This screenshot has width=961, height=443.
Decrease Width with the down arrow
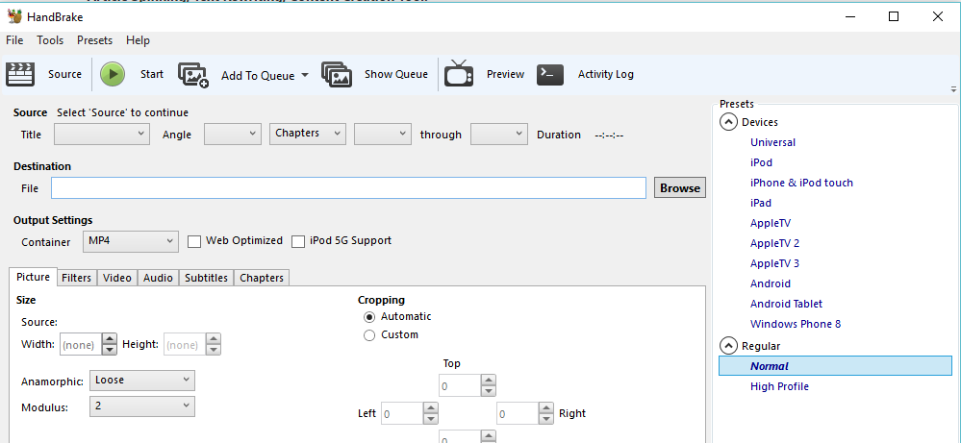(x=109, y=350)
